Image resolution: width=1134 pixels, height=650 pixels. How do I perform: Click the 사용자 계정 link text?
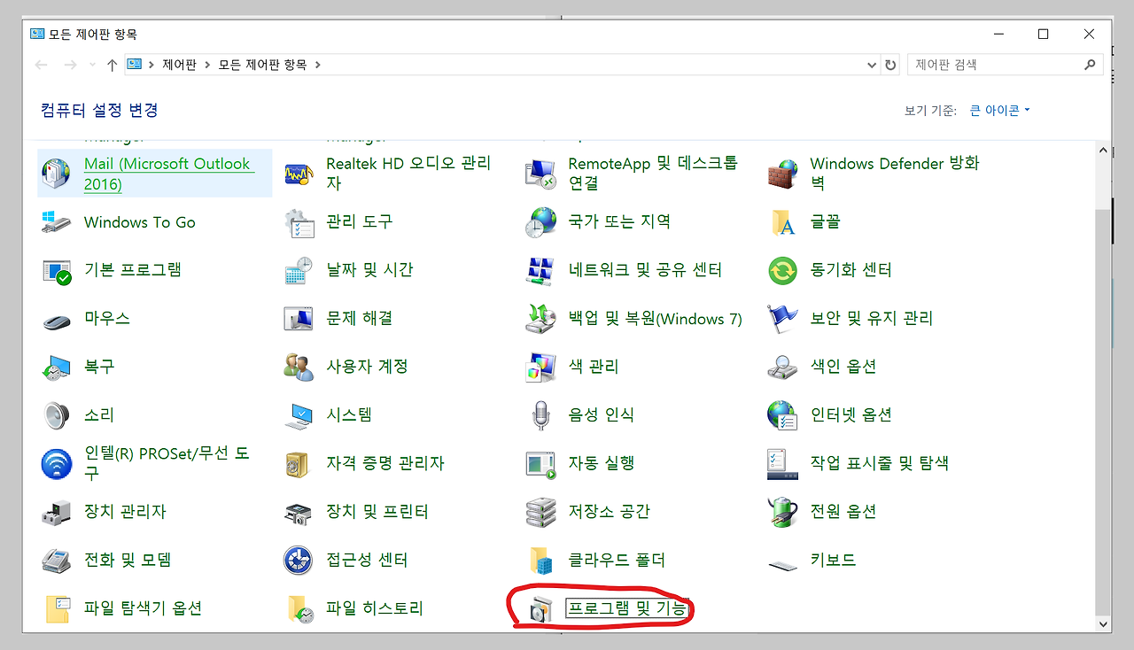[x=367, y=366]
